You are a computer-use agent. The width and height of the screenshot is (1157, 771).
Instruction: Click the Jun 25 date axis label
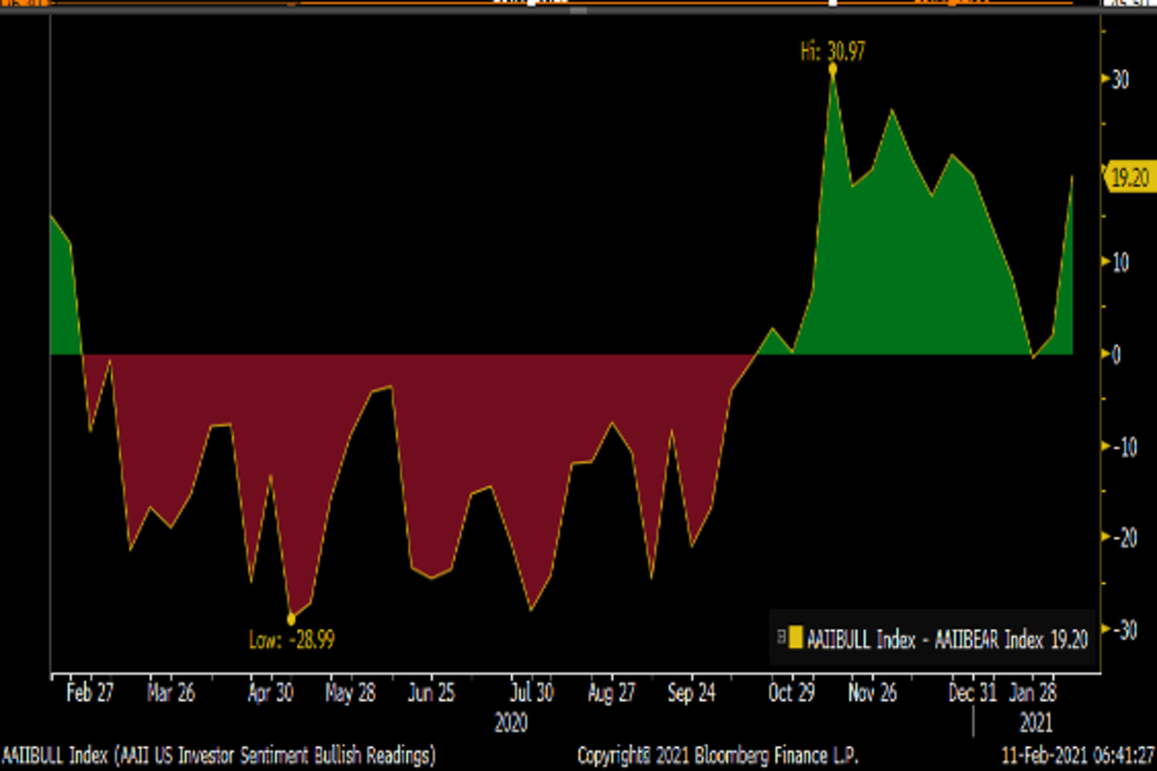431,693
